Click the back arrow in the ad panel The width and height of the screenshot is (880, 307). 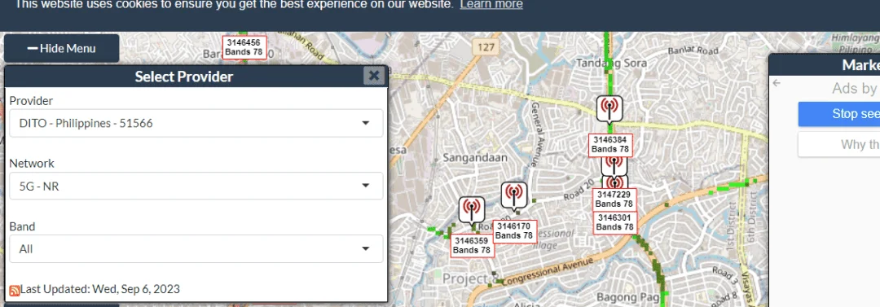tap(777, 83)
